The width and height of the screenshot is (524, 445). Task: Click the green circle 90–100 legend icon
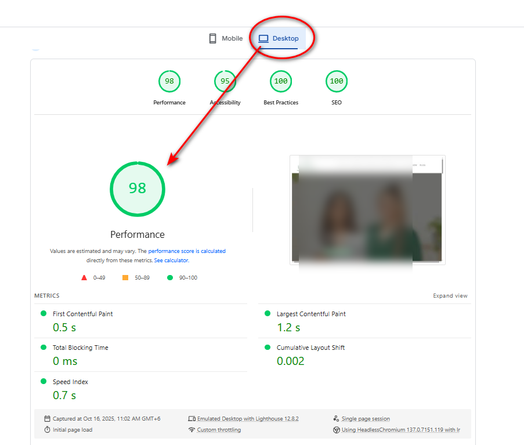pos(170,278)
